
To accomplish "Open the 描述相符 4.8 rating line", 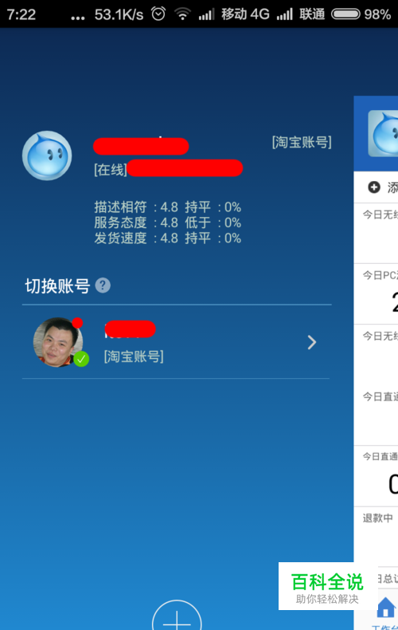I will [x=168, y=207].
